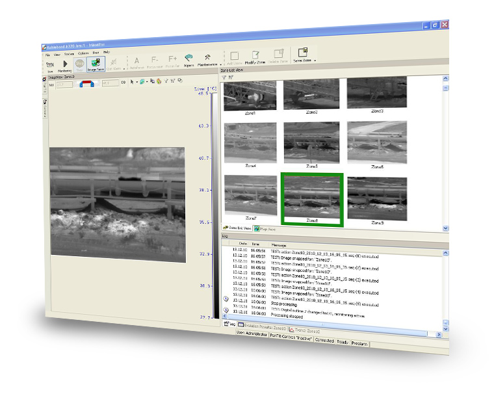Click the greyed Stop toolbar icon
Screen dimensions: 494x407
80,64
